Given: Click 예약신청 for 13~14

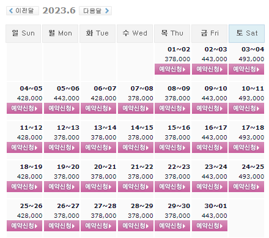Looking at the screenshot, I should [x=98, y=147].
